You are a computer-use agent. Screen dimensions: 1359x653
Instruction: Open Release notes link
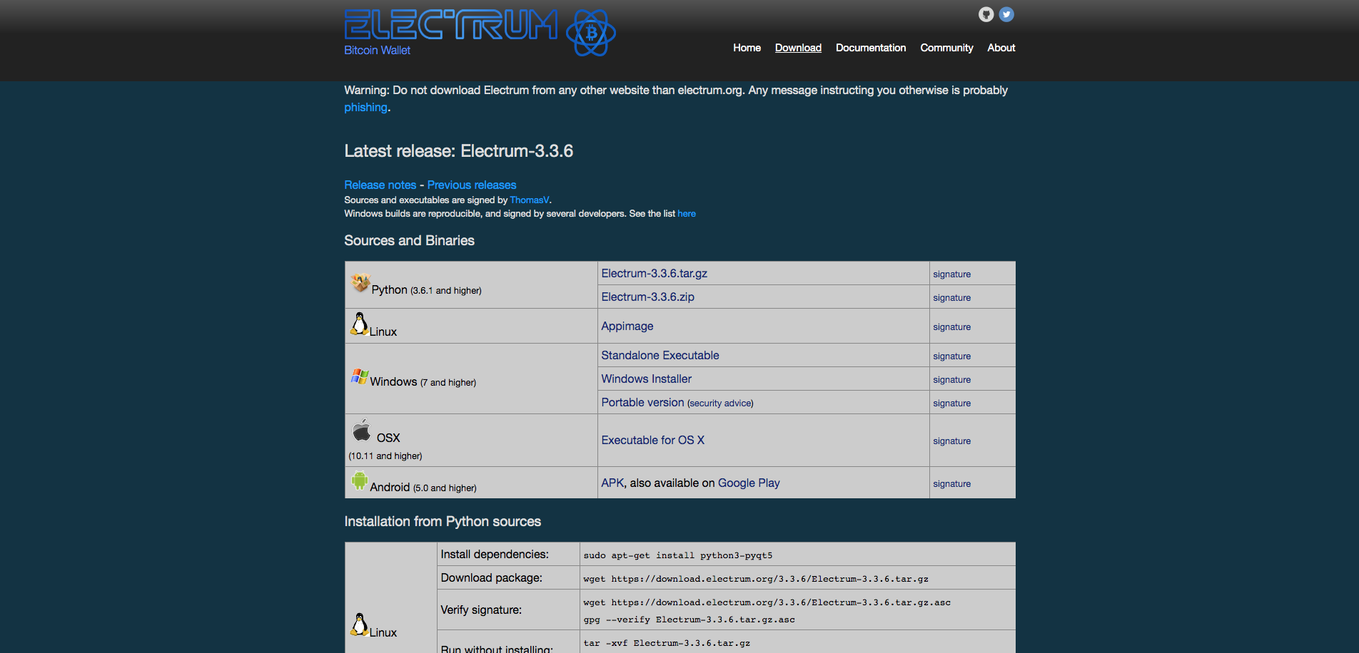[380, 185]
